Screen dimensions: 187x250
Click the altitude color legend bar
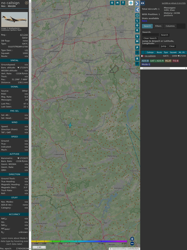click(79, 241)
